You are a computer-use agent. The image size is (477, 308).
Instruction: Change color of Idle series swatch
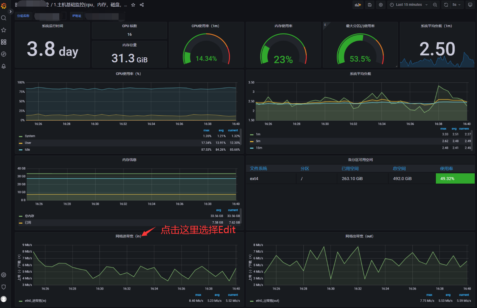21,150
